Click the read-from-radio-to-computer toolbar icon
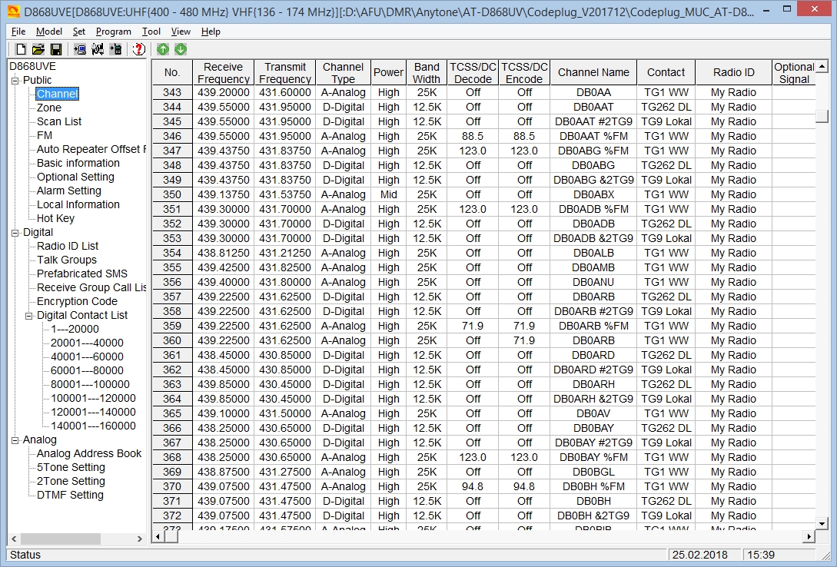837x567 pixels. 80,49
